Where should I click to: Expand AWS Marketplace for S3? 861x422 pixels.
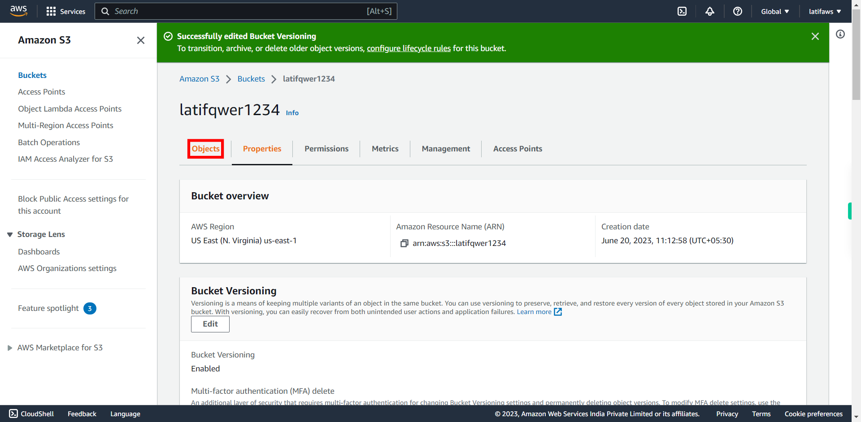(10, 348)
